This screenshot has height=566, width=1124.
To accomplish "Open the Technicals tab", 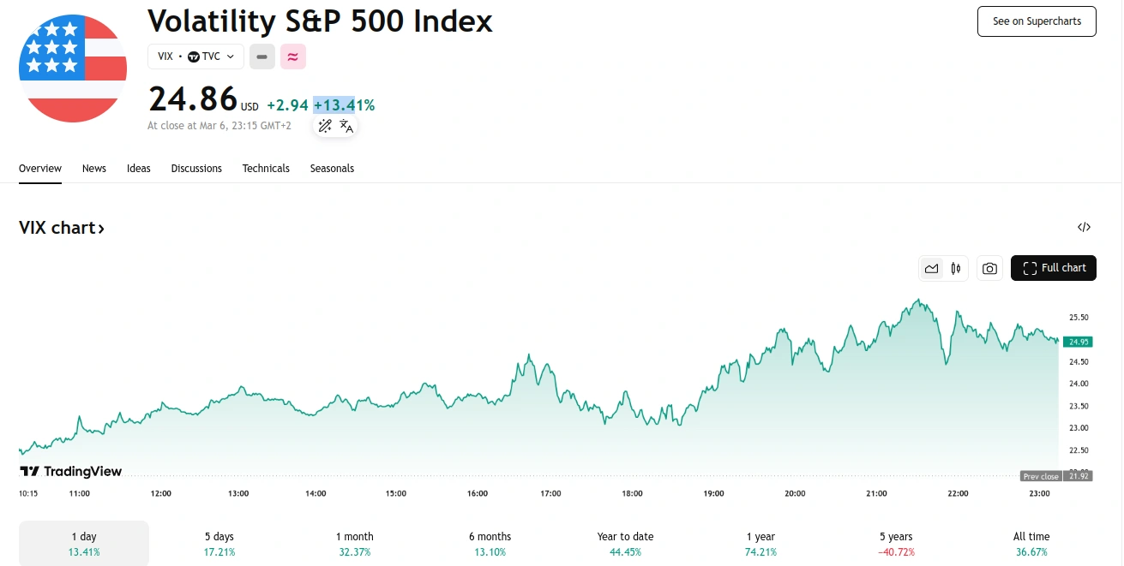I will pyautogui.click(x=266, y=169).
